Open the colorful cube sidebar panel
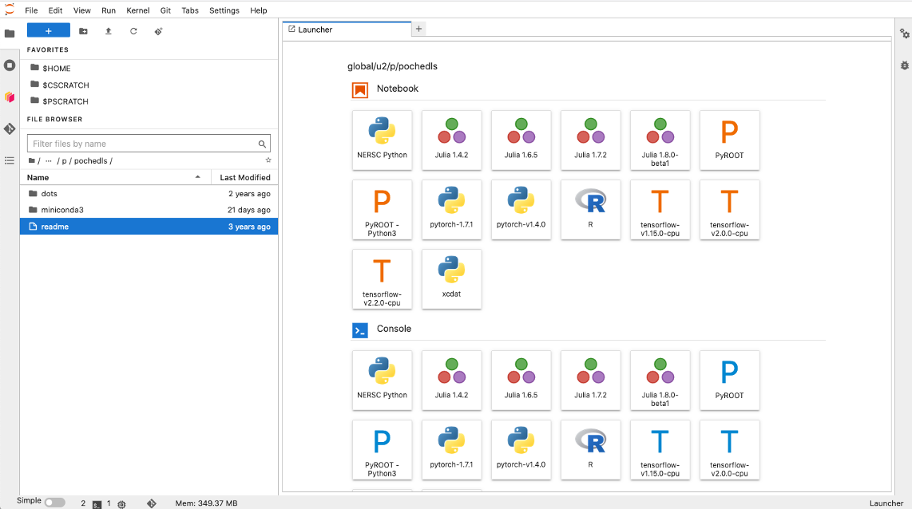Screen dimensions: 912x509 tap(10, 97)
